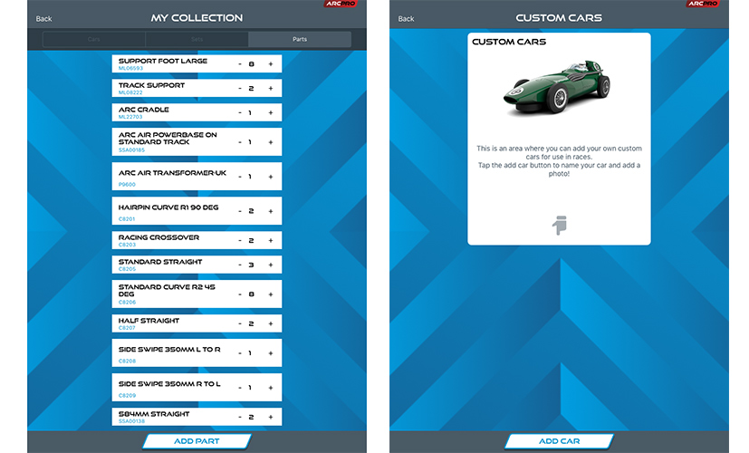Remove a Hairpin Curve R1 90 Deg piece
The height and width of the screenshot is (453, 749).
(x=240, y=211)
